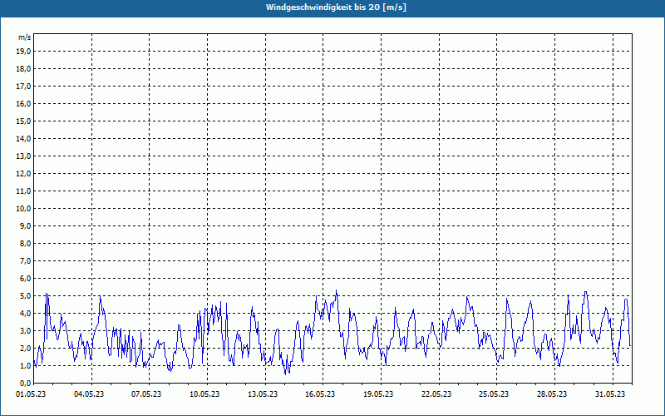This screenshot has height=416, width=665.
Task: Click the 13,0 y-axis label
Action: coord(23,156)
